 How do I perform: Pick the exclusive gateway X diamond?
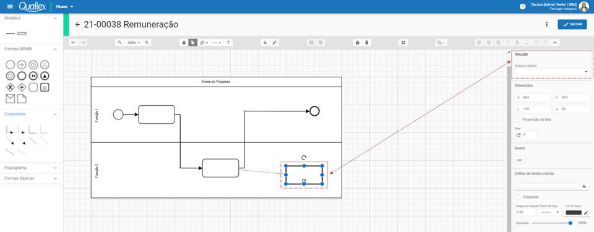(x=11, y=87)
